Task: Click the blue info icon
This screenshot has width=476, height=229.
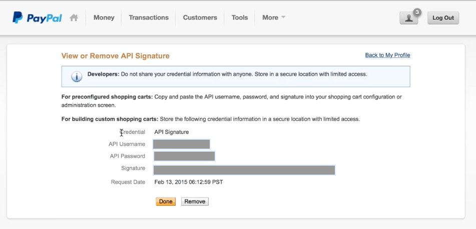Action: tap(77, 76)
